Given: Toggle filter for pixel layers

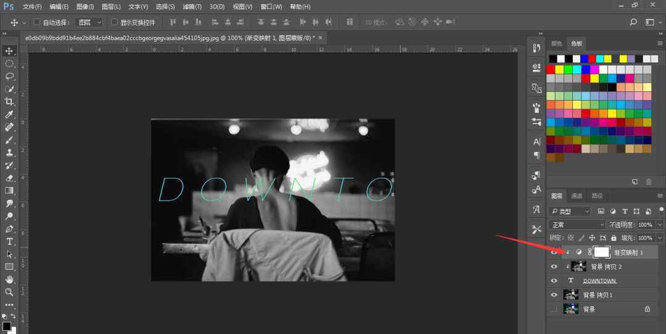Looking at the screenshot, I should (601, 211).
